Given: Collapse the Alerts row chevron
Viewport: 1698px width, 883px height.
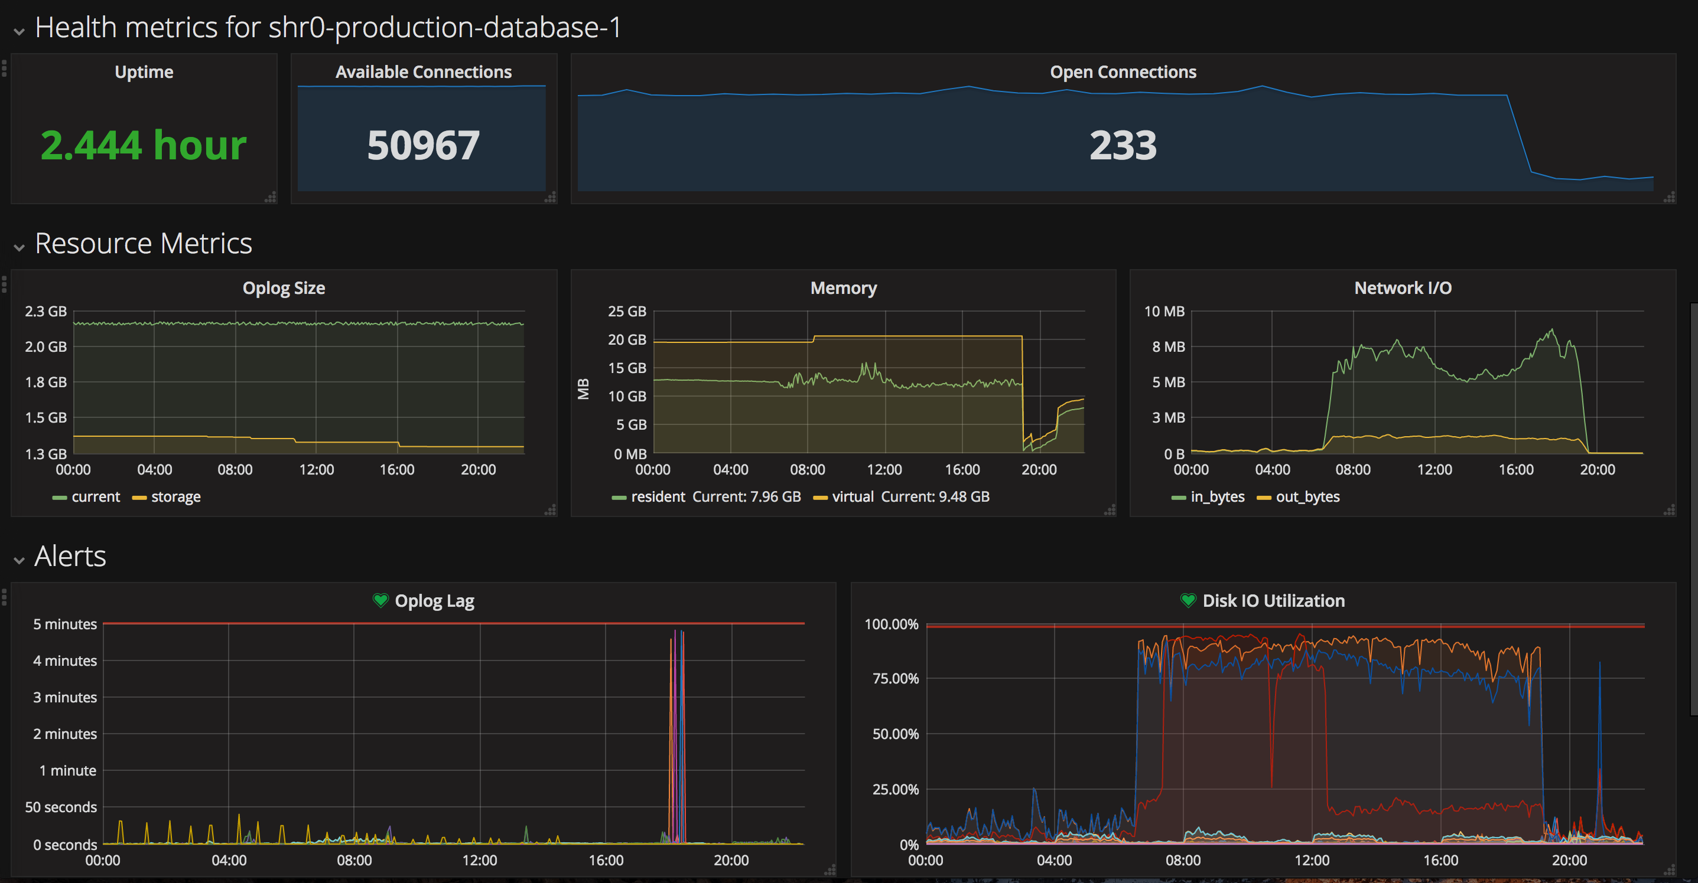Looking at the screenshot, I should pyautogui.click(x=19, y=560).
